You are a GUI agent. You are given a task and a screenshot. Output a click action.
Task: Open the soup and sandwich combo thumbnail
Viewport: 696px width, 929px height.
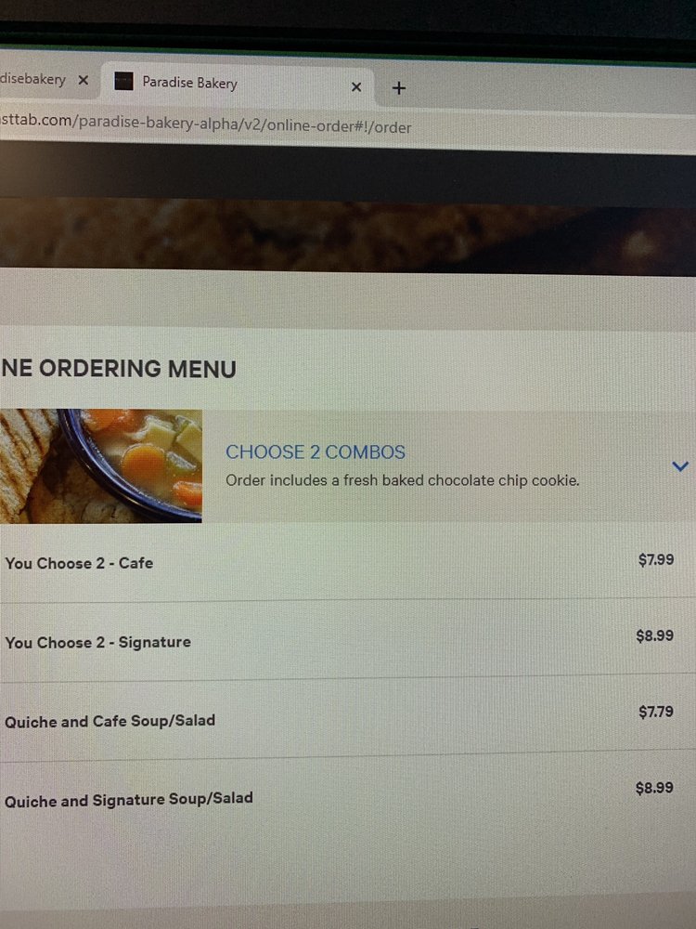click(x=100, y=465)
